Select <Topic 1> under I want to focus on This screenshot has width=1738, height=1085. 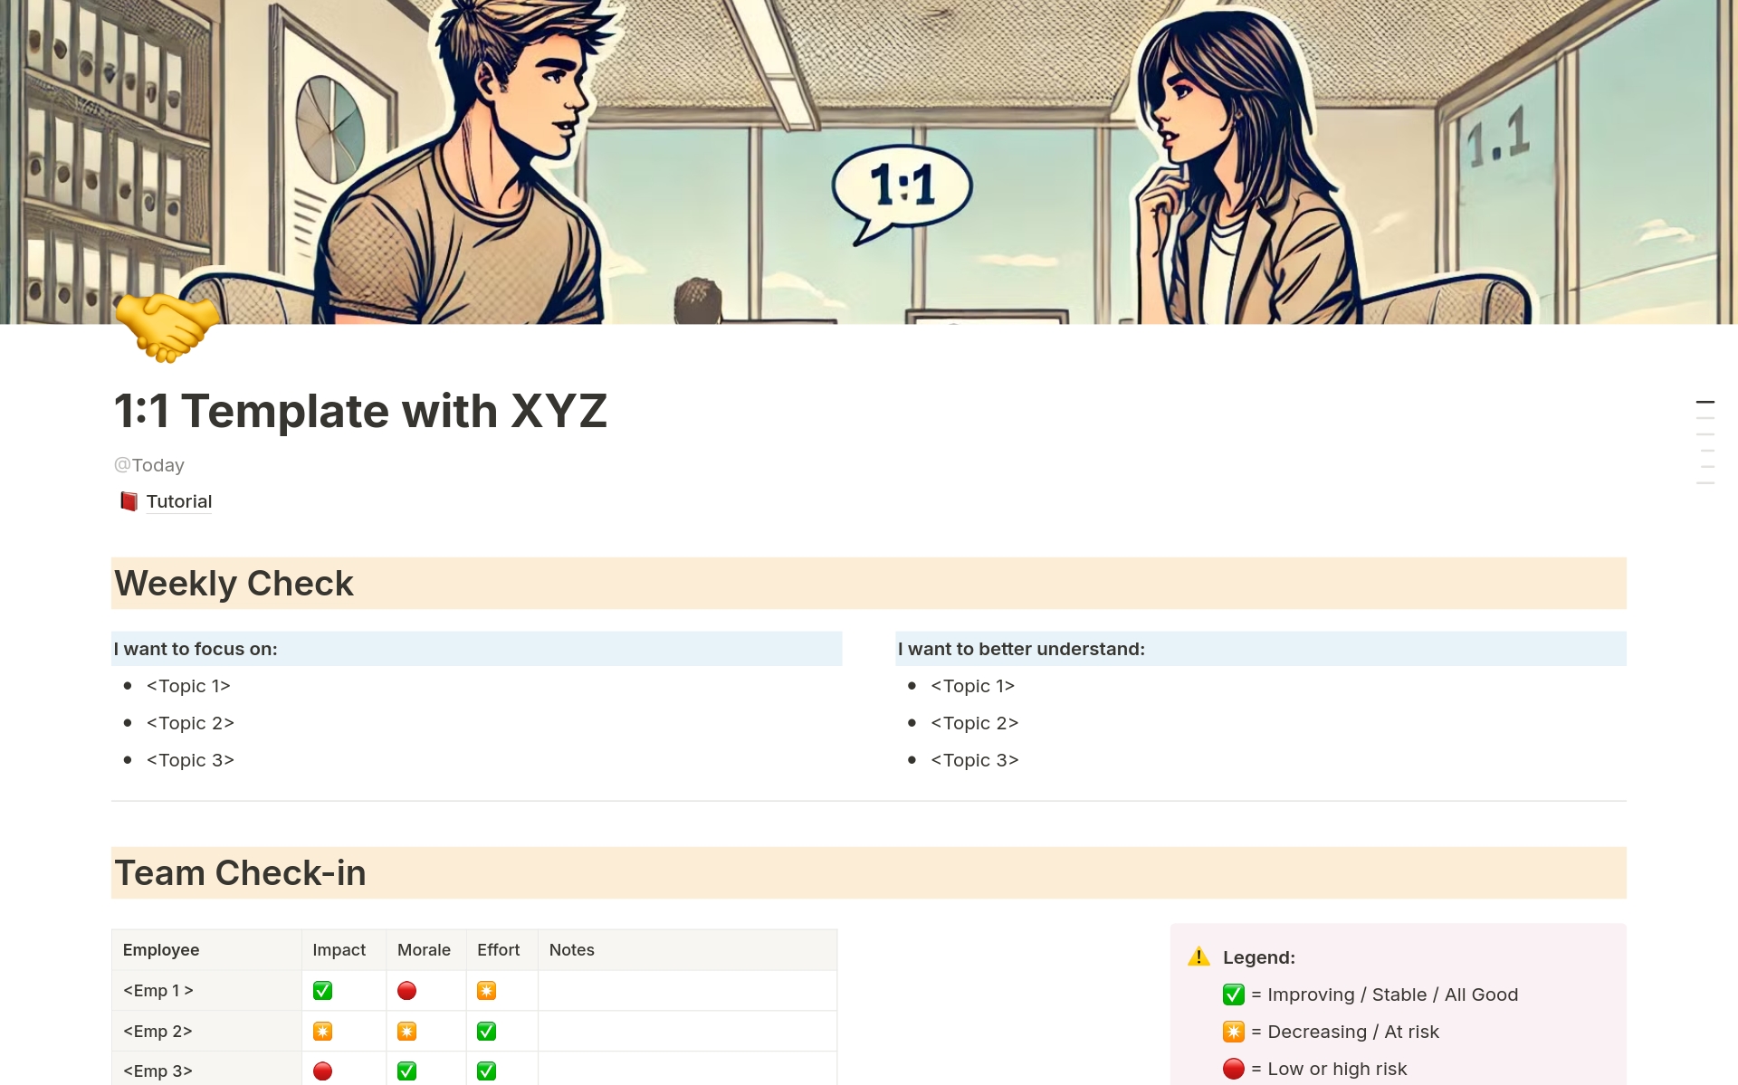[188, 686]
